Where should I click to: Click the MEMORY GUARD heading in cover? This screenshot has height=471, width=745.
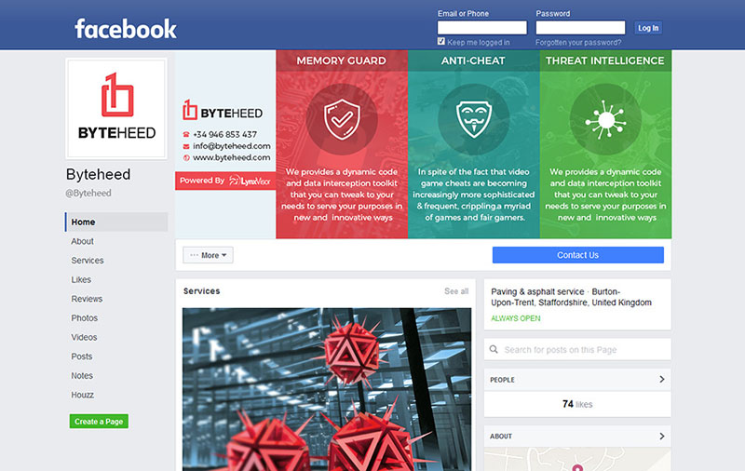[x=341, y=61]
